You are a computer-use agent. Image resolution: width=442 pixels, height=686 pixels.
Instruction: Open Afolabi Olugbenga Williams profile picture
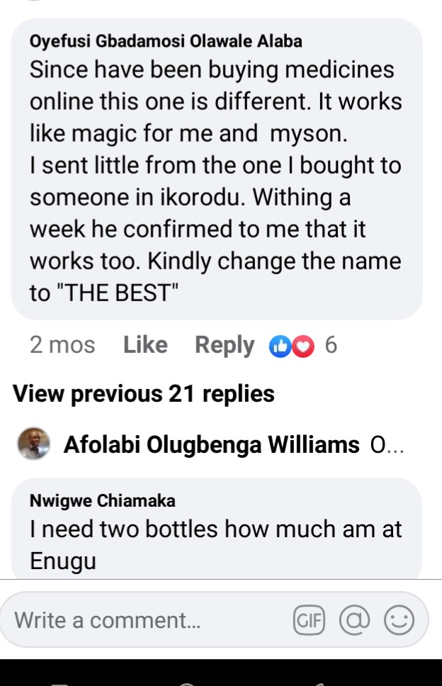[33, 445]
